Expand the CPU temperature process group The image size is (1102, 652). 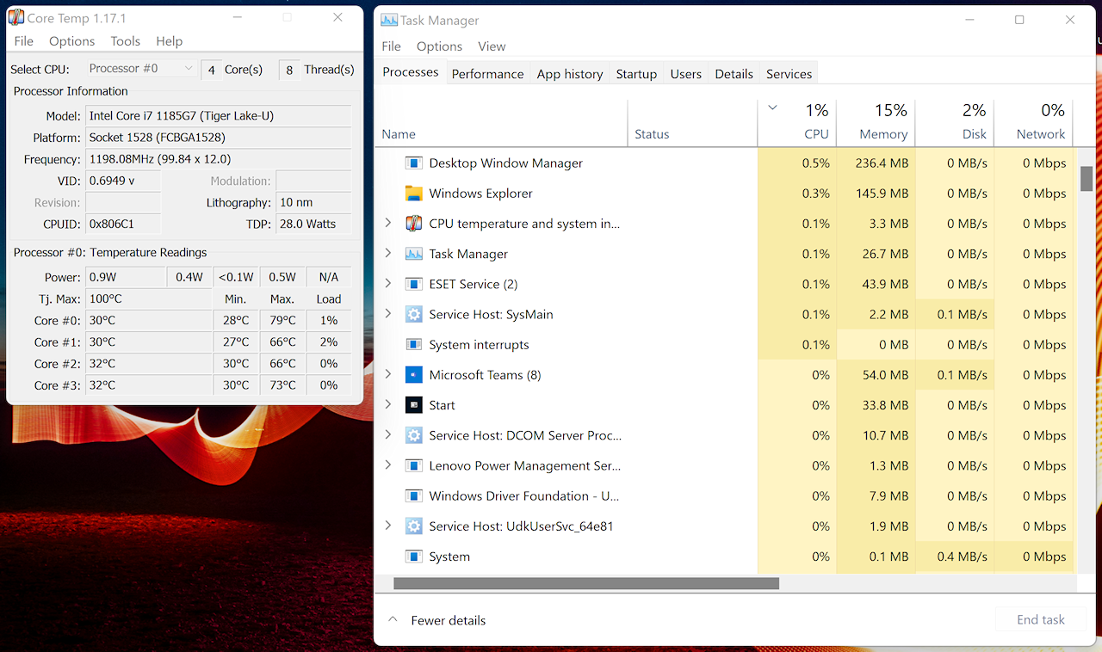(387, 223)
